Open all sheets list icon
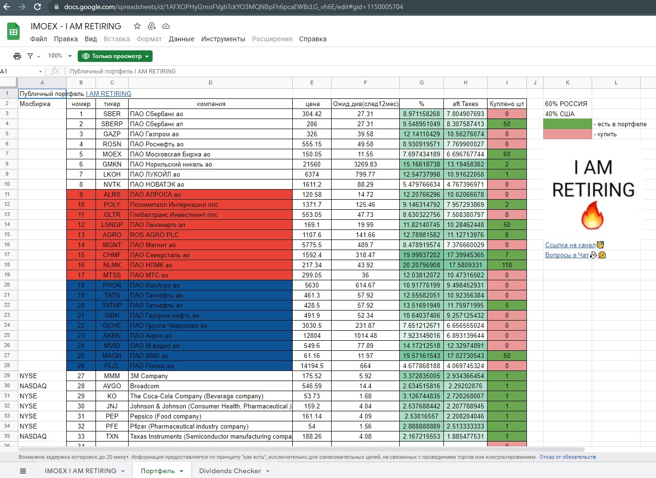The height and width of the screenshot is (478, 656). point(23,471)
